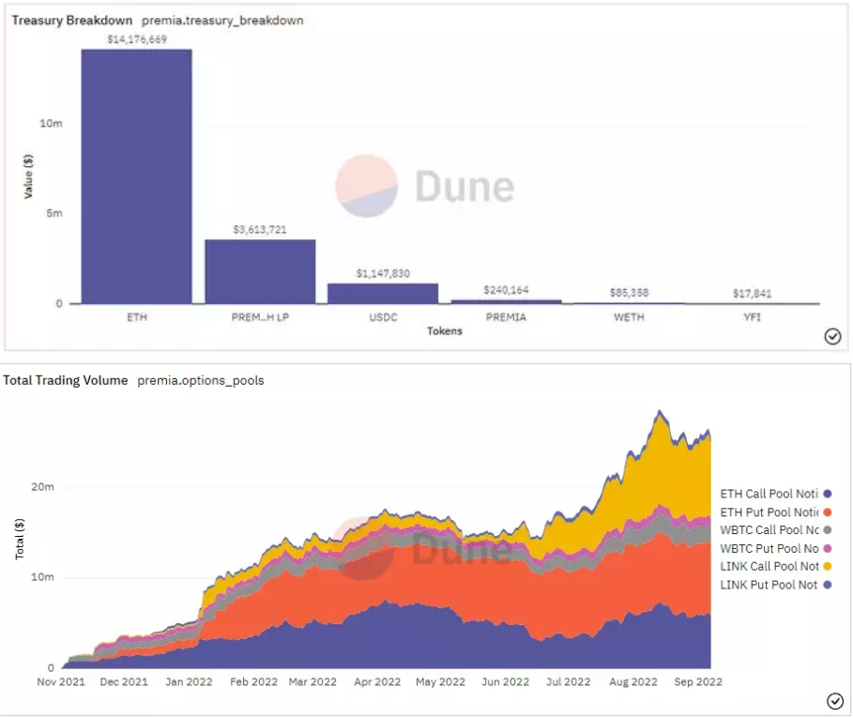Click the LINK Call Pool legend label
The height and width of the screenshot is (718, 853).
769,566
